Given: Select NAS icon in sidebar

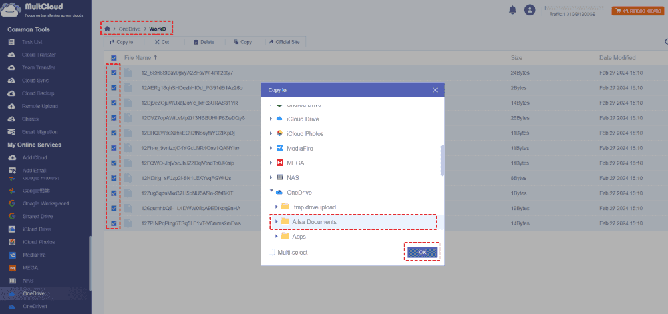Looking at the screenshot, I should (12, 281).
